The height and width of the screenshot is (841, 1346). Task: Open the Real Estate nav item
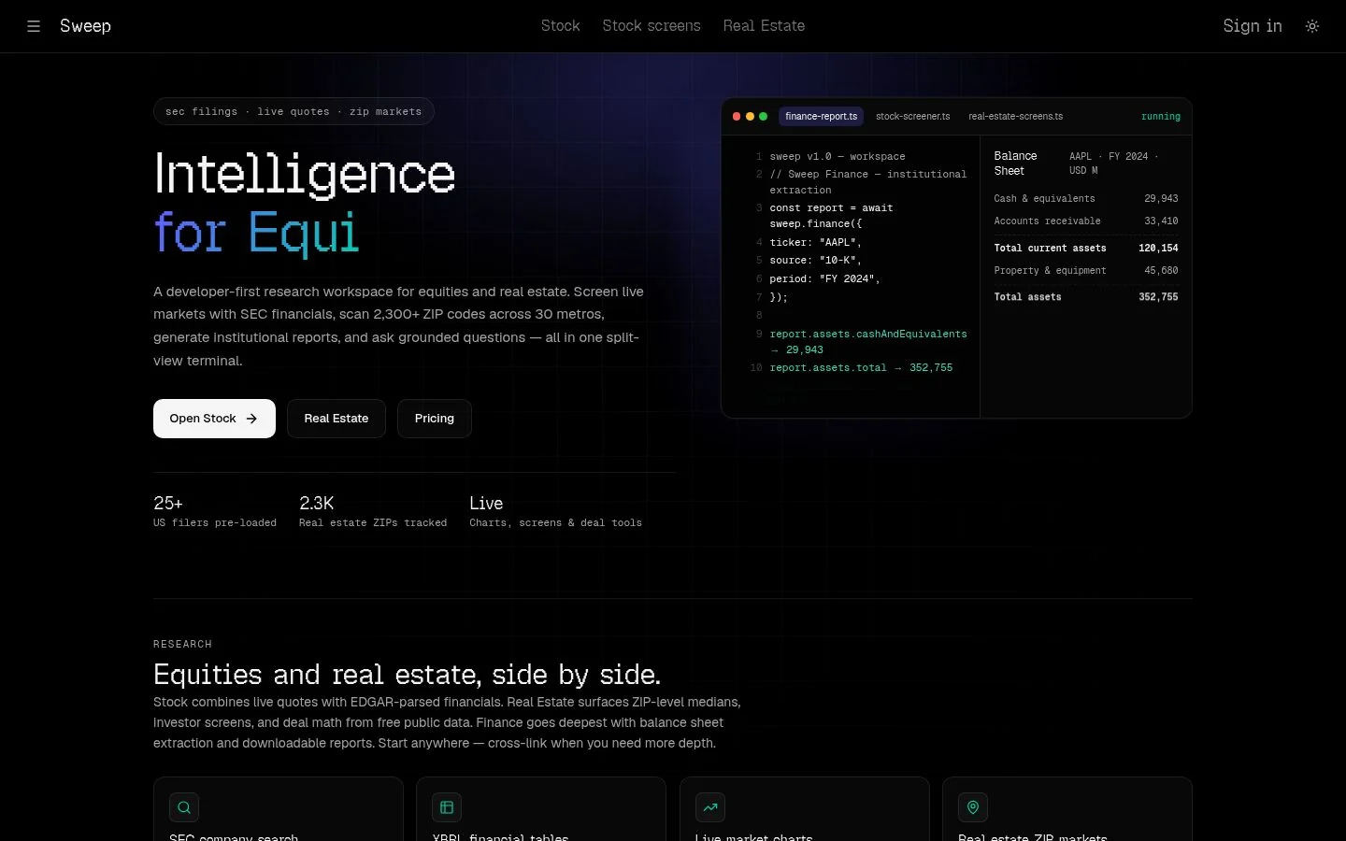(x=764, y=26)
